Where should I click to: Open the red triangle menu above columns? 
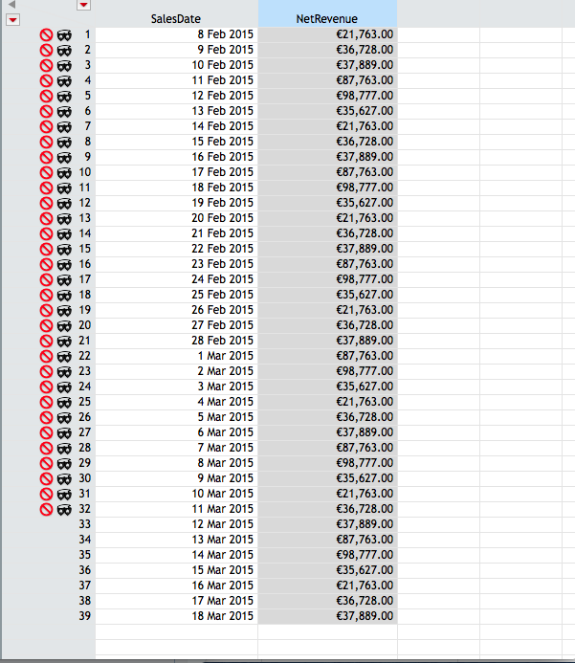83,5
